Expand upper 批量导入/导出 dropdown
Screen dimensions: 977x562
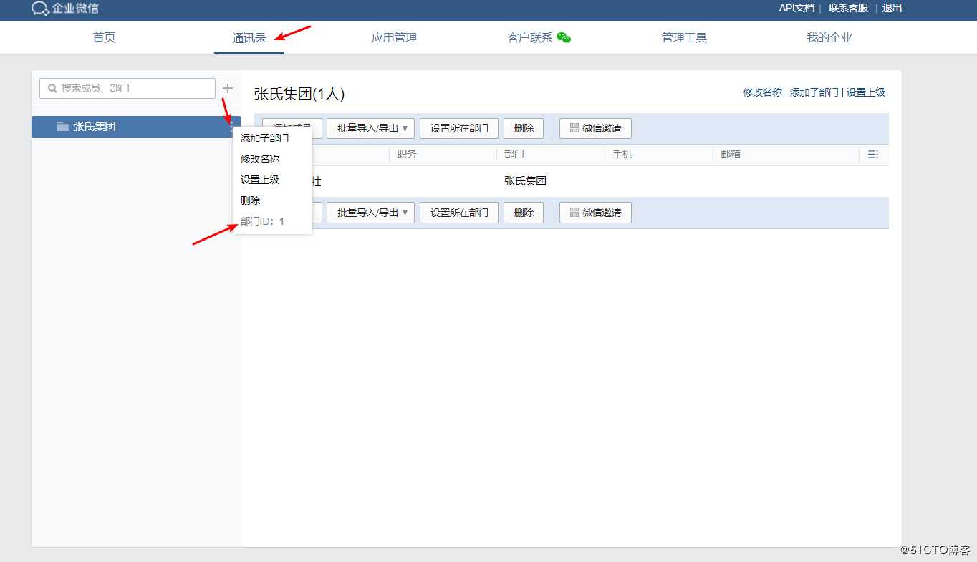click(370, 128)
